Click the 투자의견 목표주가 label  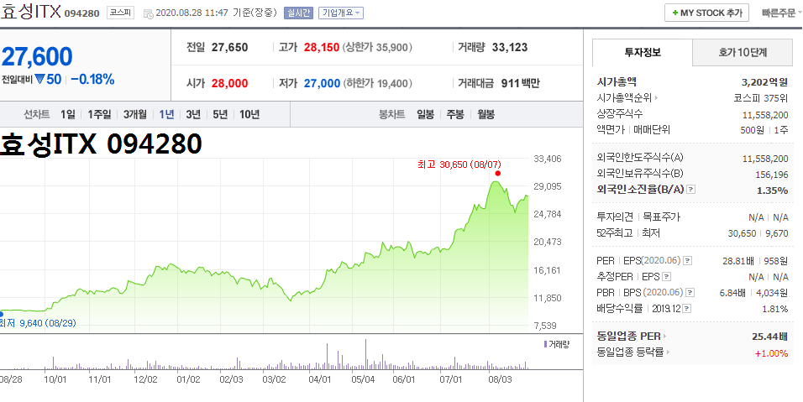click(x=638, y=217)
